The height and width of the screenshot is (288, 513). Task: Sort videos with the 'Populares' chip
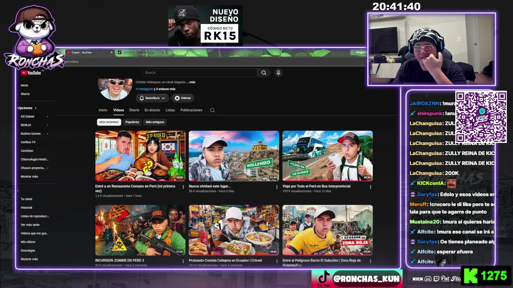click(132, 122)
